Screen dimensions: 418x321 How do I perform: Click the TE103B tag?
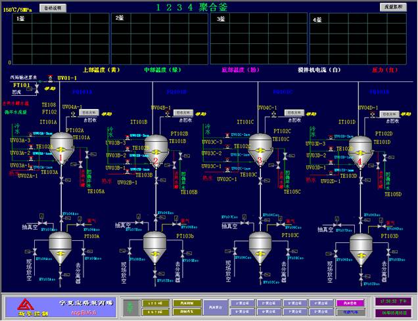[x=144, y=175]
